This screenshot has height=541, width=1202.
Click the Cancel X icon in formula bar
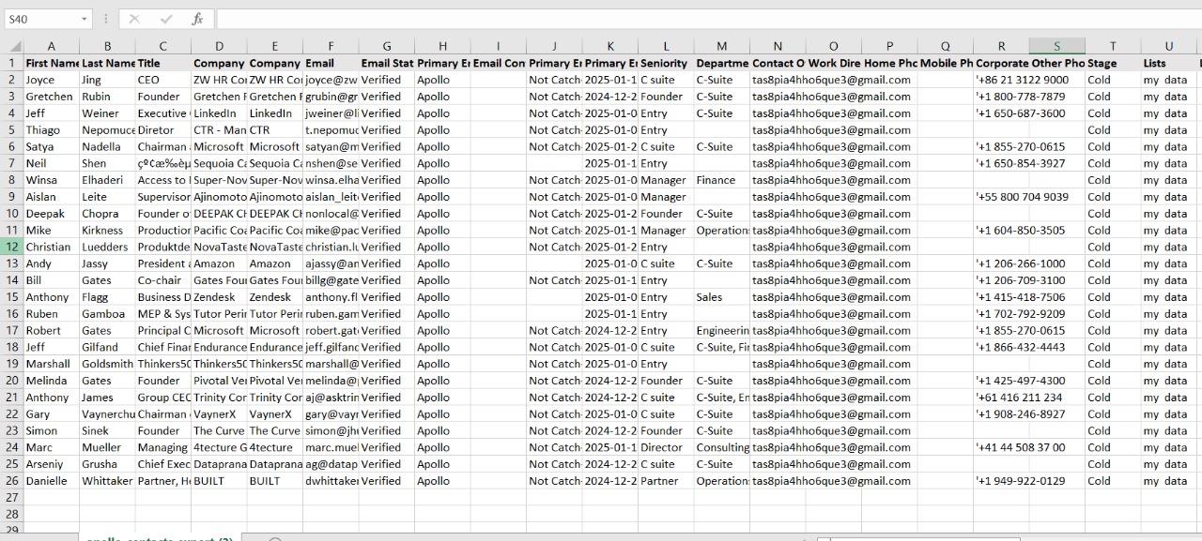pyautogui.click(x=134, y=19)
